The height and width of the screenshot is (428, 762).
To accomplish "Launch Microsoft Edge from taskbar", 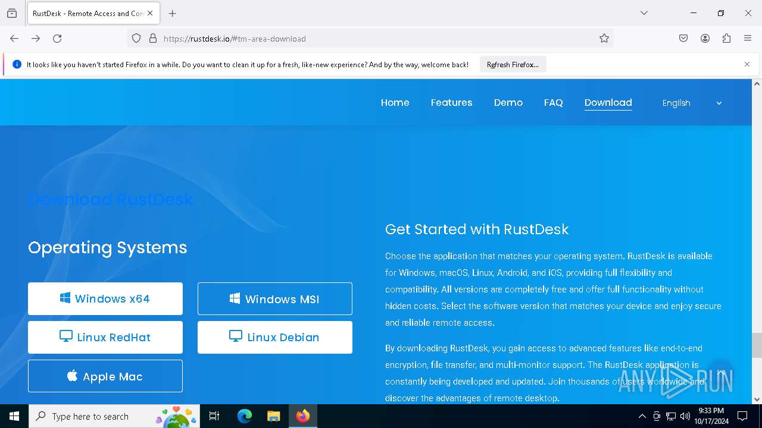I will 245,416.
